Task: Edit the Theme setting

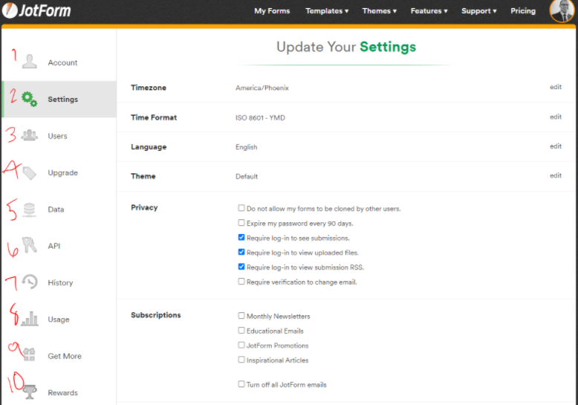Action: pos(556,175)
